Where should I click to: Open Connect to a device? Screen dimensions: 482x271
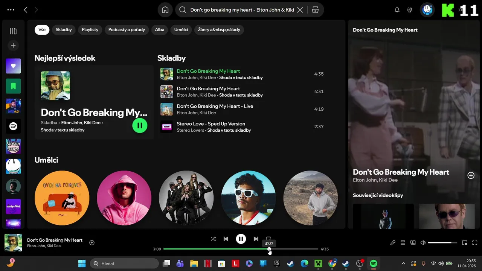pyautogui.click(x=413, y=243)
